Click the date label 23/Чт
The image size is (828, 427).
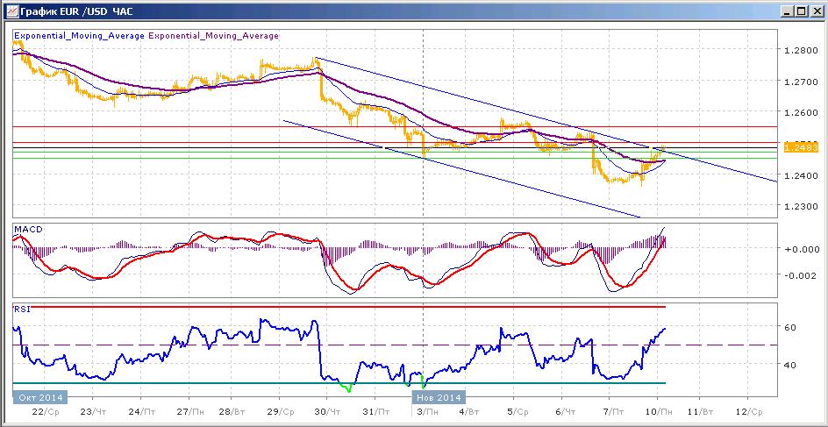coord(95,412)
